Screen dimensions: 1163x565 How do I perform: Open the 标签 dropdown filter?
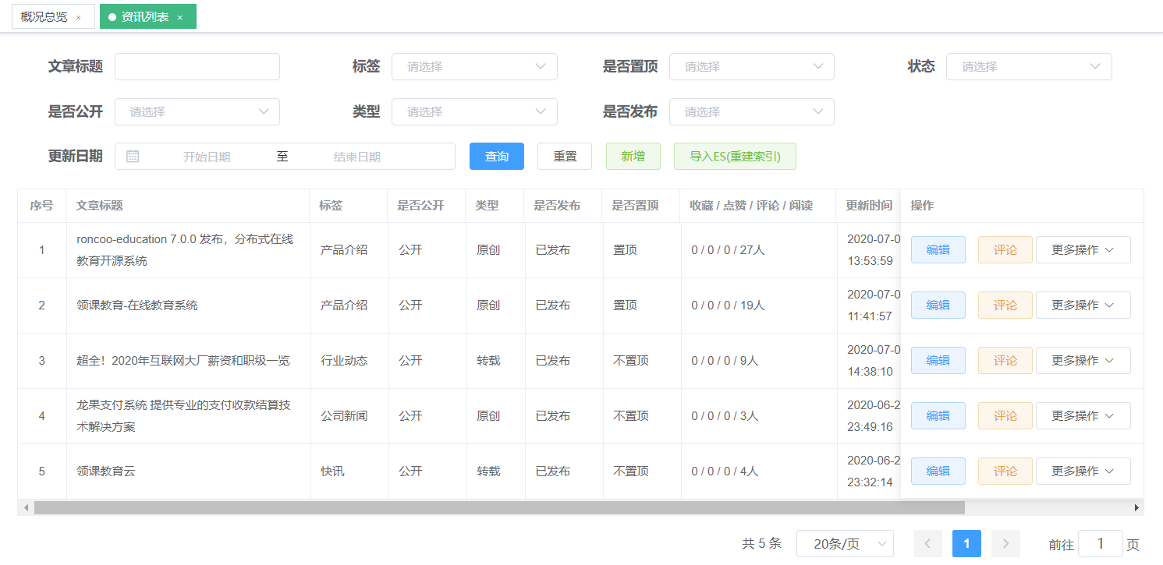pos(474,67)
